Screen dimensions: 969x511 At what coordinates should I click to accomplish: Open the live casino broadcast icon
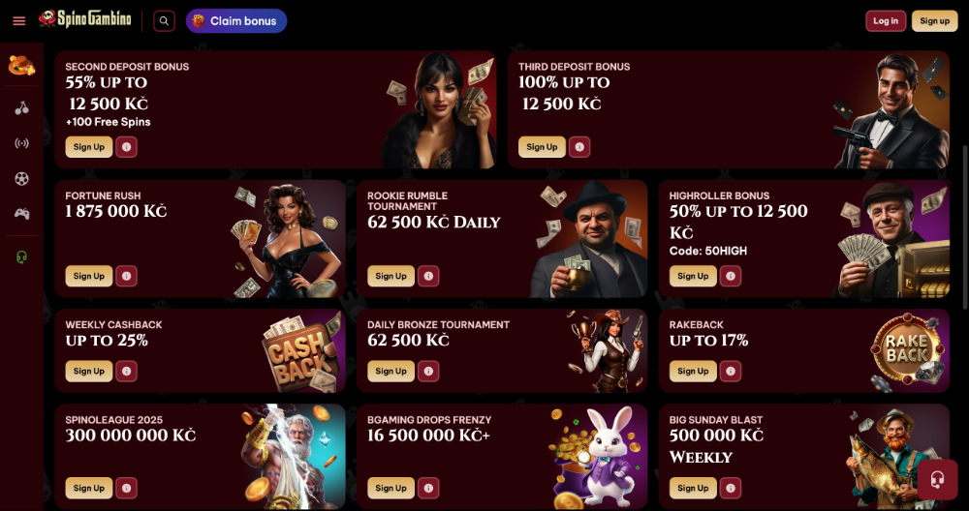[21, 144]
